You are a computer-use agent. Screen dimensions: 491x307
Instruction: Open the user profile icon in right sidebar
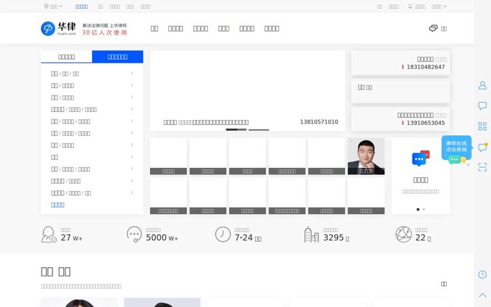[483, 85]
